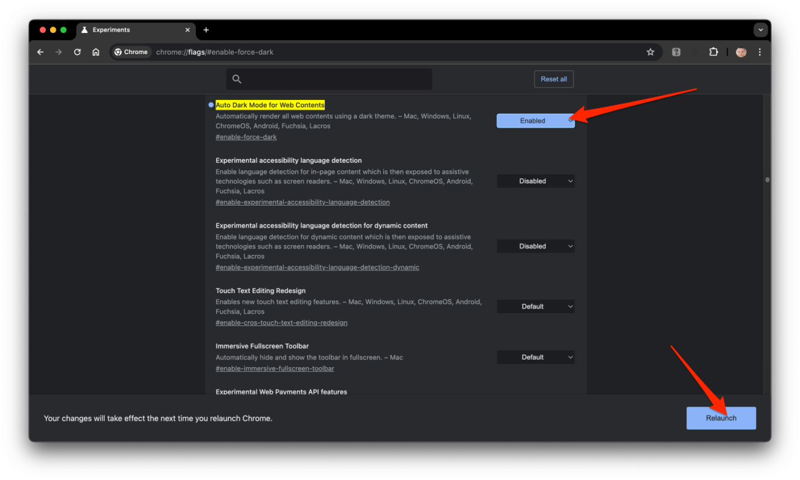This screenshot has height=480, width=800.
Task: Reload the chrome://flags page
Action: coord(77,52)
